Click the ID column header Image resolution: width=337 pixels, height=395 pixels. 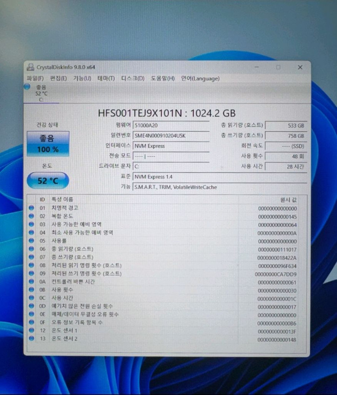pyautogui.click(x=42, y=199)
